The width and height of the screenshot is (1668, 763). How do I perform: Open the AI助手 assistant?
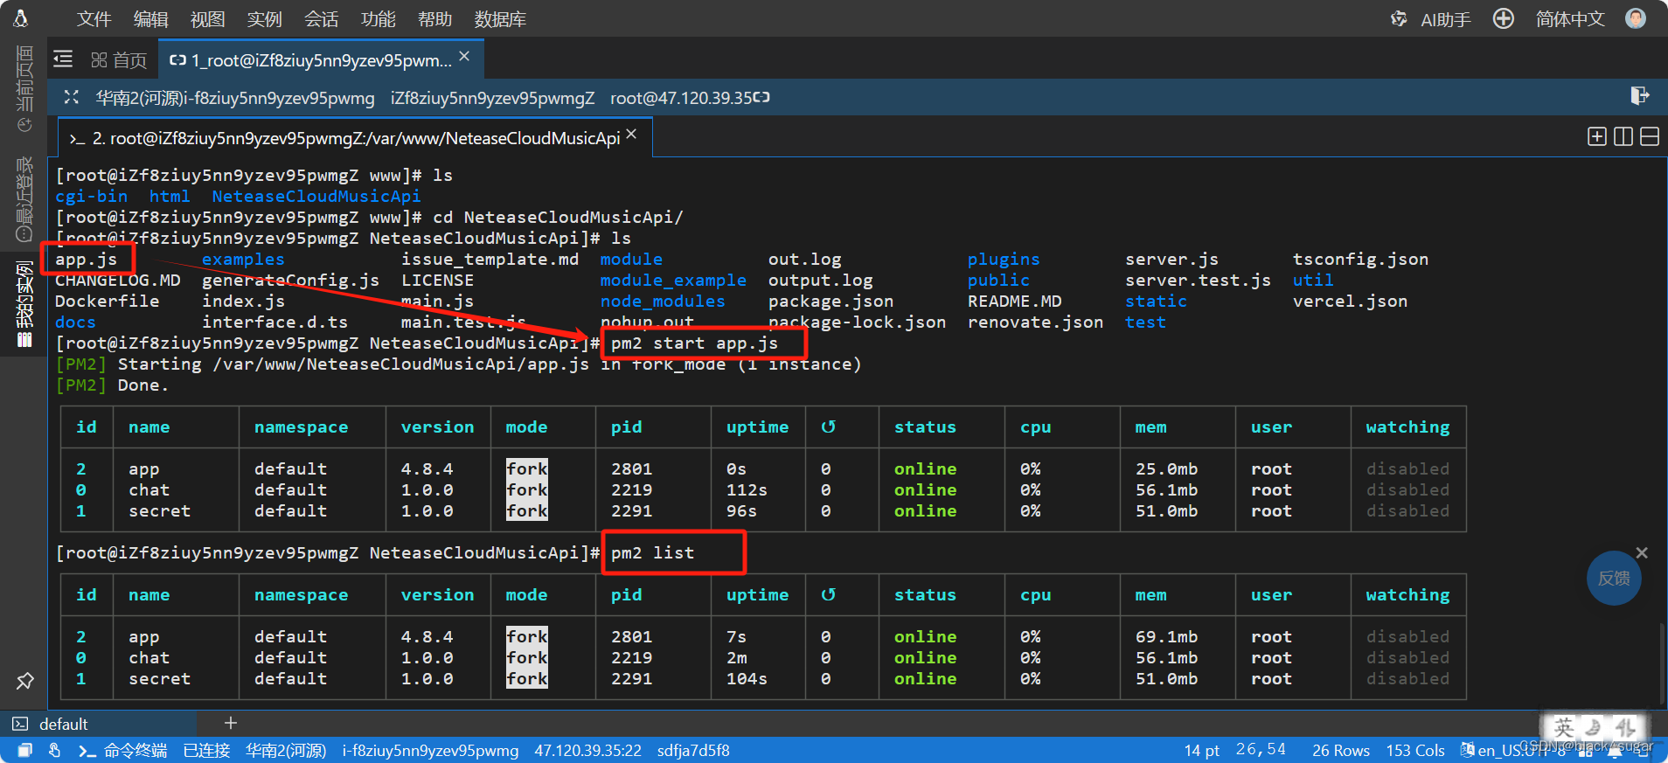[1431, 19]
